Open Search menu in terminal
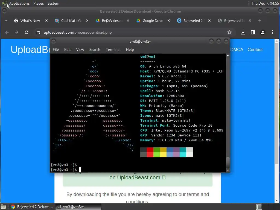This screenshot has height=210, width=280. [x=95, y=50]
